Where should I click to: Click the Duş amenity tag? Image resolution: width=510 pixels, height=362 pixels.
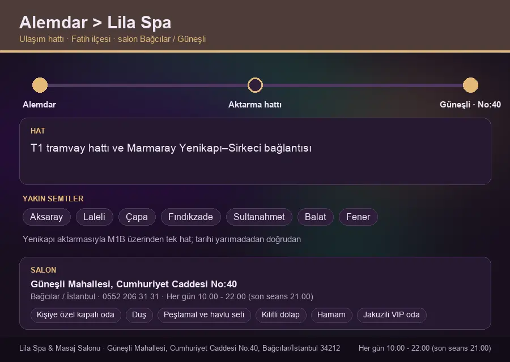pyautogui.click(x=139, y=315)
